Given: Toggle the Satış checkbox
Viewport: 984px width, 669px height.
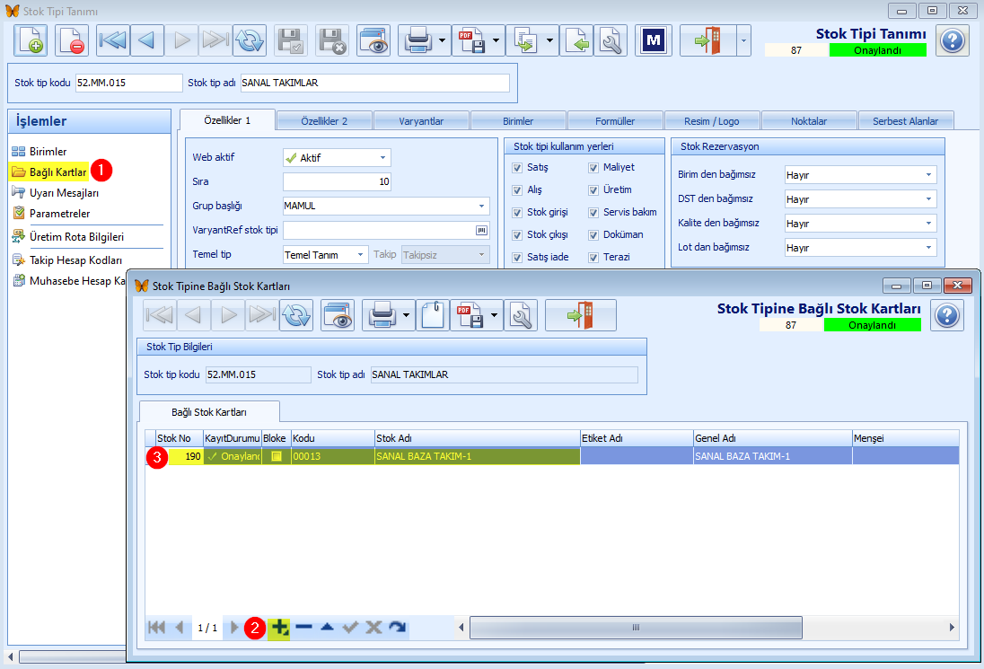Looking at the screenshot, I should [x=517, y=168].
